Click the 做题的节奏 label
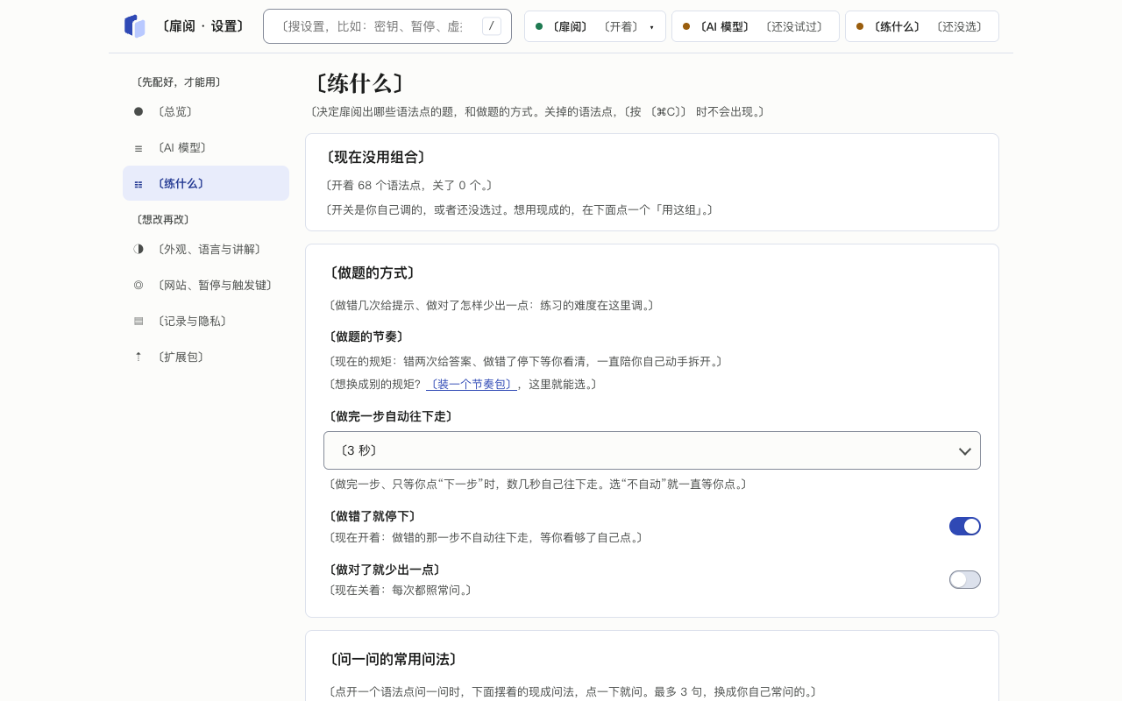The image size is (1122, 701). 366,336
